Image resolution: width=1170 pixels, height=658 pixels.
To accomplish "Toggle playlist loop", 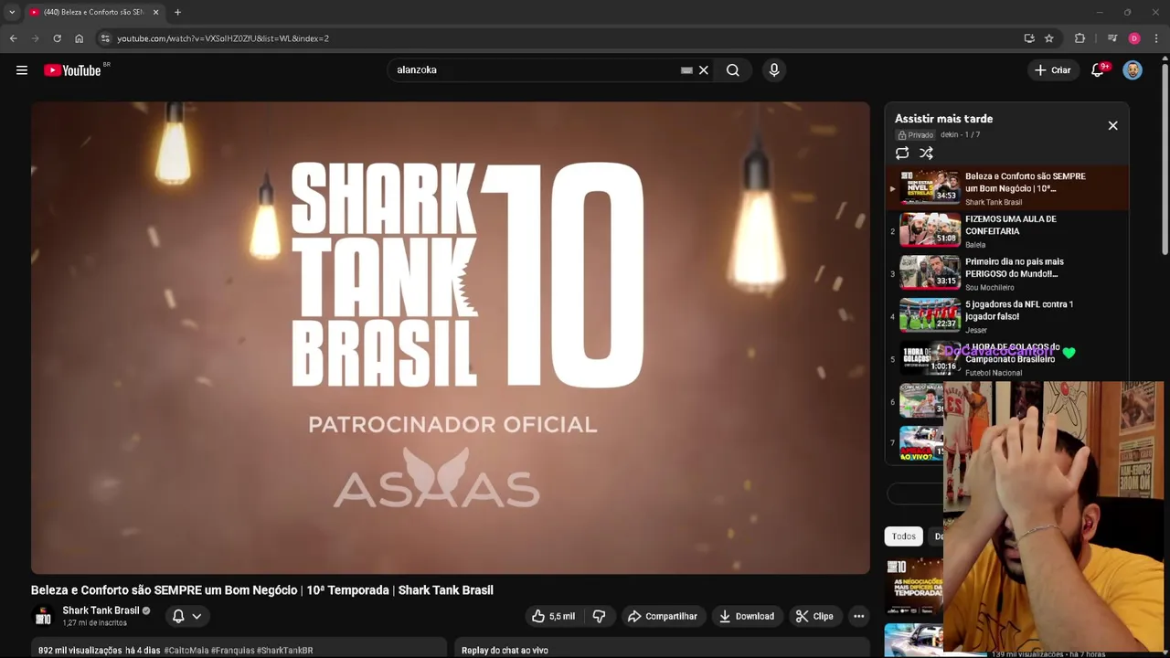I will pyautogui.click(x=902, y=154).
